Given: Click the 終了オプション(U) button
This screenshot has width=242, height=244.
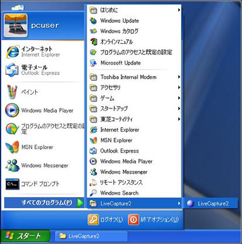Looking at the screenshot, I should point(154,219).
